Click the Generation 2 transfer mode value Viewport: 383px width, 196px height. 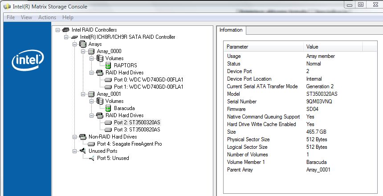coord(320,86)
